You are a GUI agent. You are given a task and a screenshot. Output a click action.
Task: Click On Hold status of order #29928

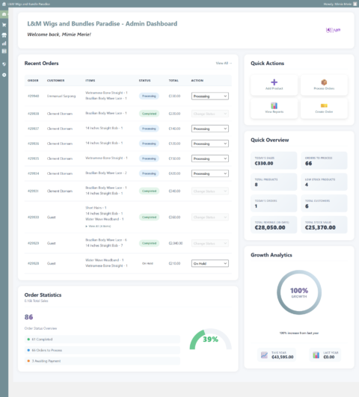(x=147, y=263)
